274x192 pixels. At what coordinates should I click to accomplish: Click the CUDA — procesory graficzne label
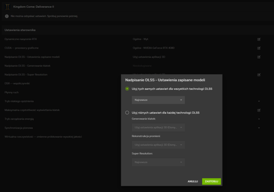pos(22,48)
